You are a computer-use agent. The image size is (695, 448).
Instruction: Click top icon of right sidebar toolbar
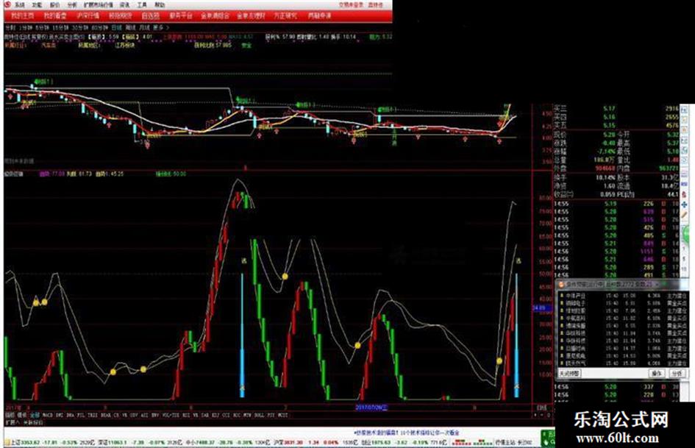(685, 111)
